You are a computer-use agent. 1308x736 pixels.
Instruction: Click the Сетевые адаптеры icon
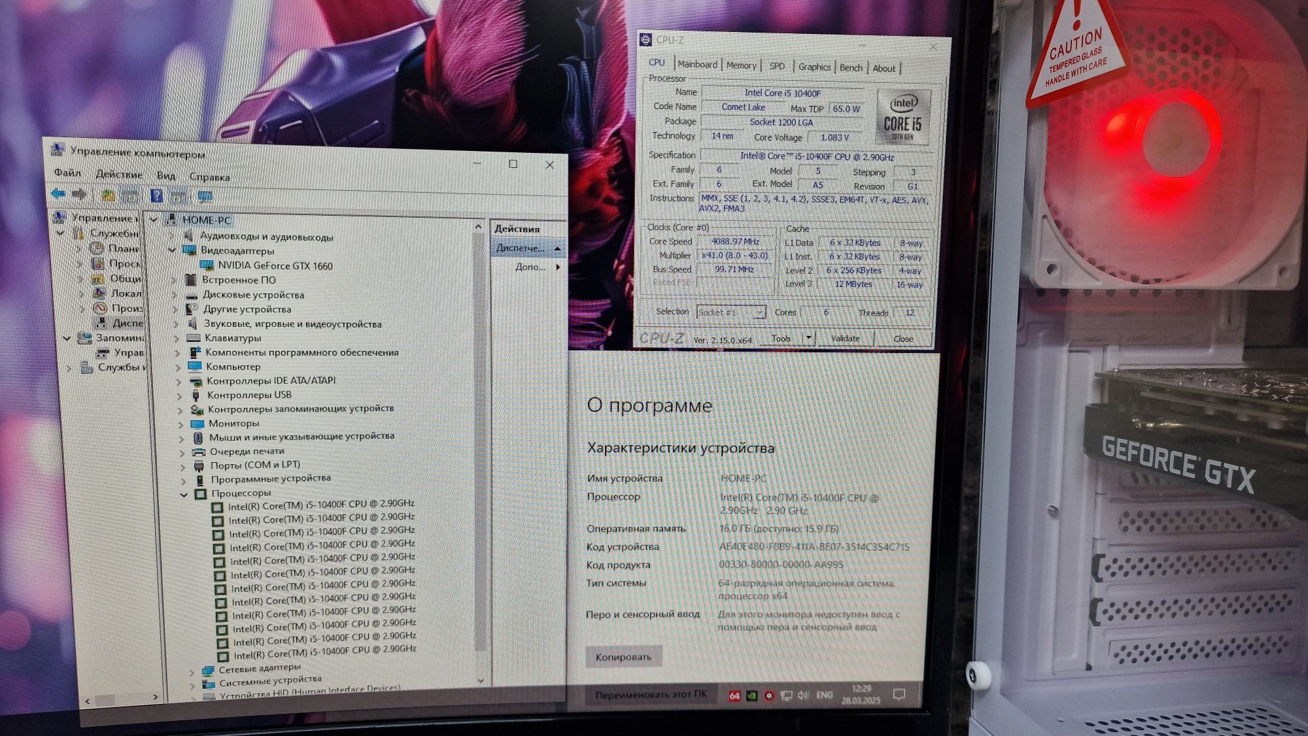point(209,670)
